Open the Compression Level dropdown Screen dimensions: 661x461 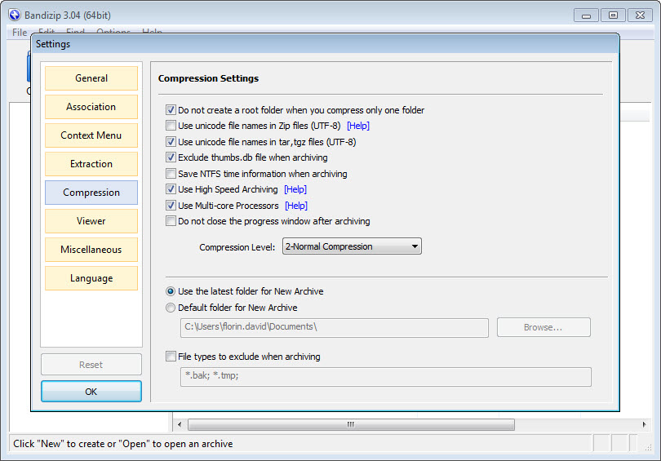(x=352, y=246)
